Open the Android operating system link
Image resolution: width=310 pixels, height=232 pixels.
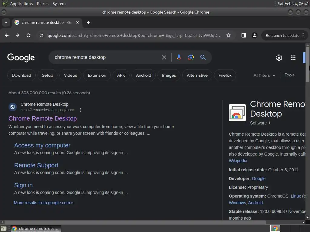coord(256,203)
